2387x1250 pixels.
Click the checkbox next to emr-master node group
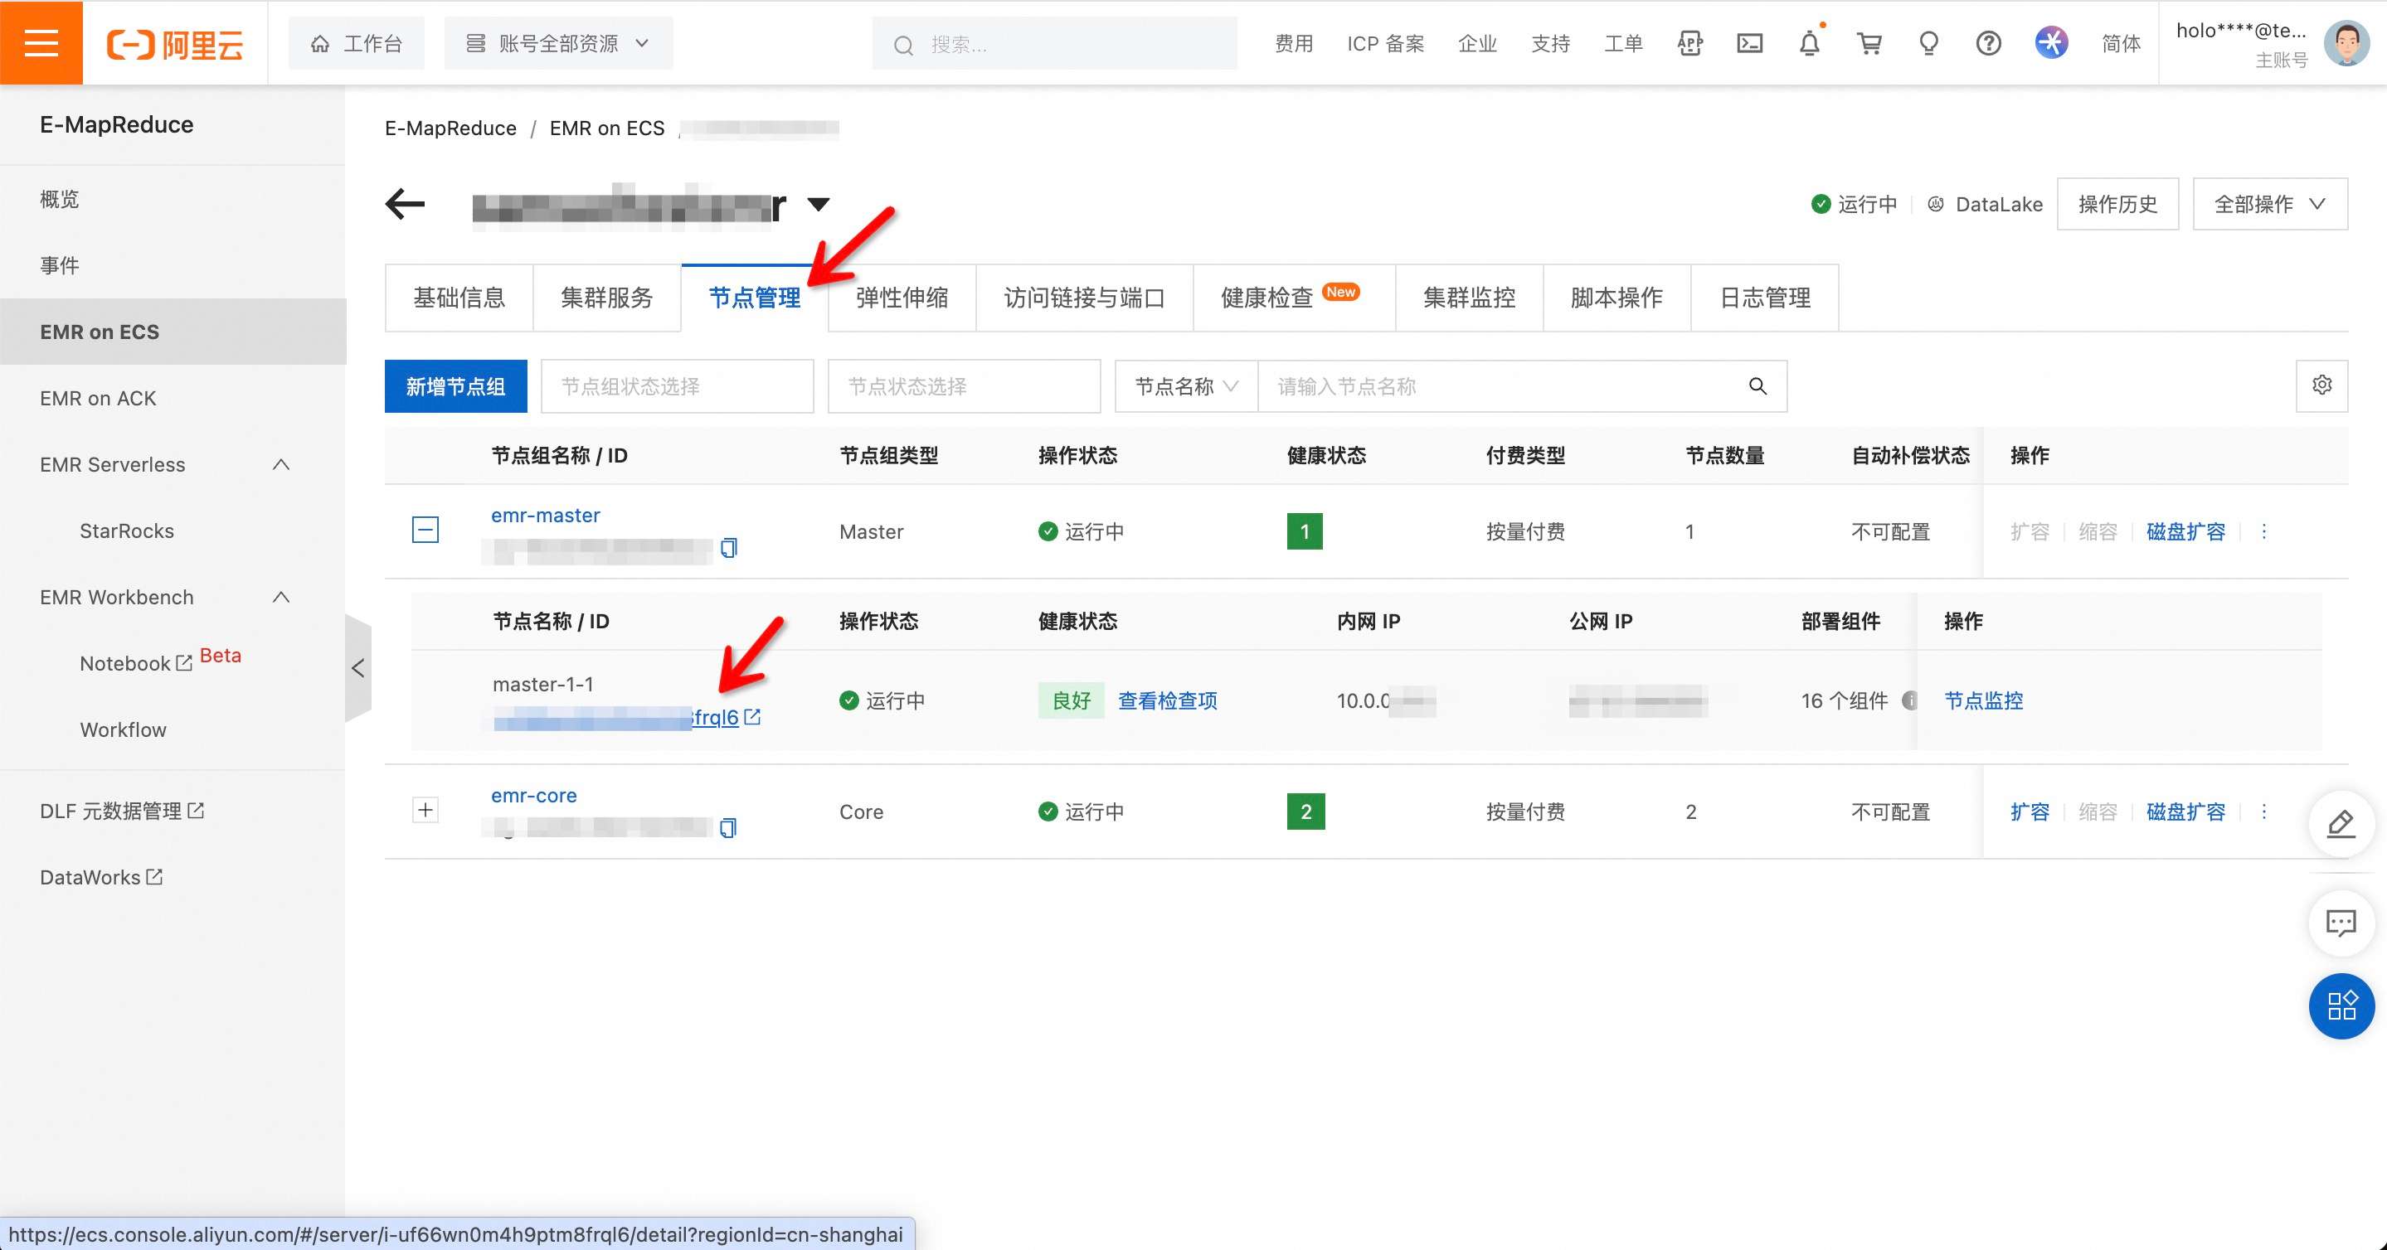(x=425, y=529)
